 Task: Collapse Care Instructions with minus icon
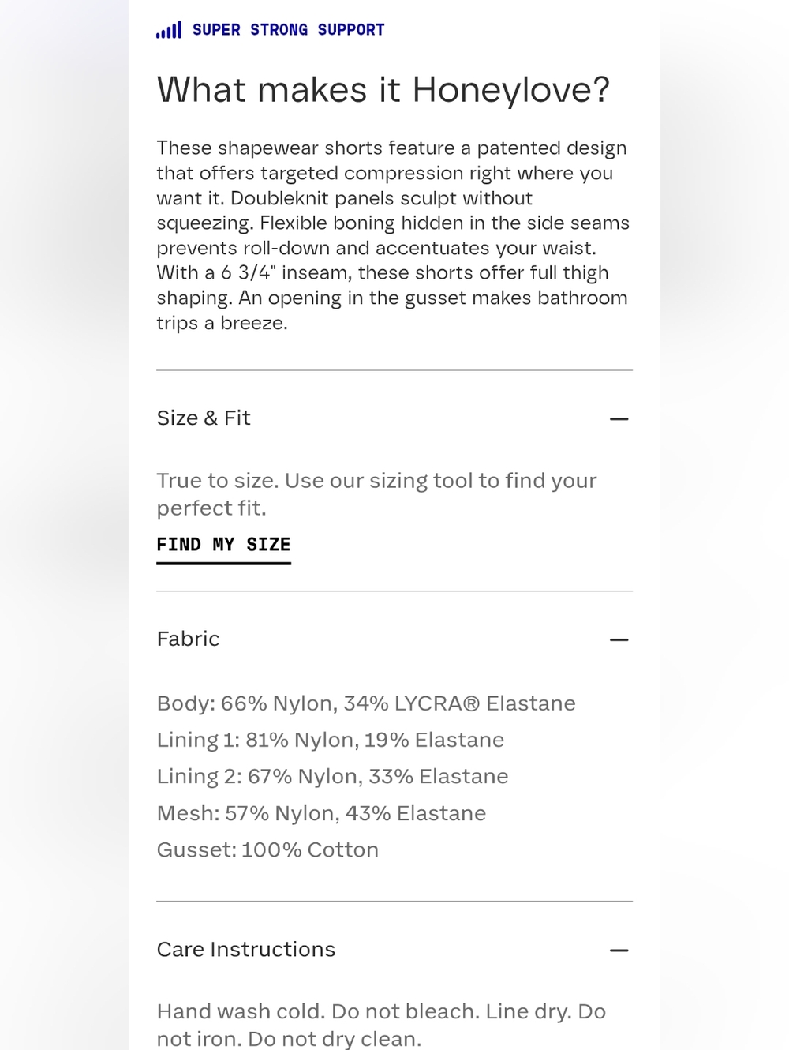tap(619, 951)
